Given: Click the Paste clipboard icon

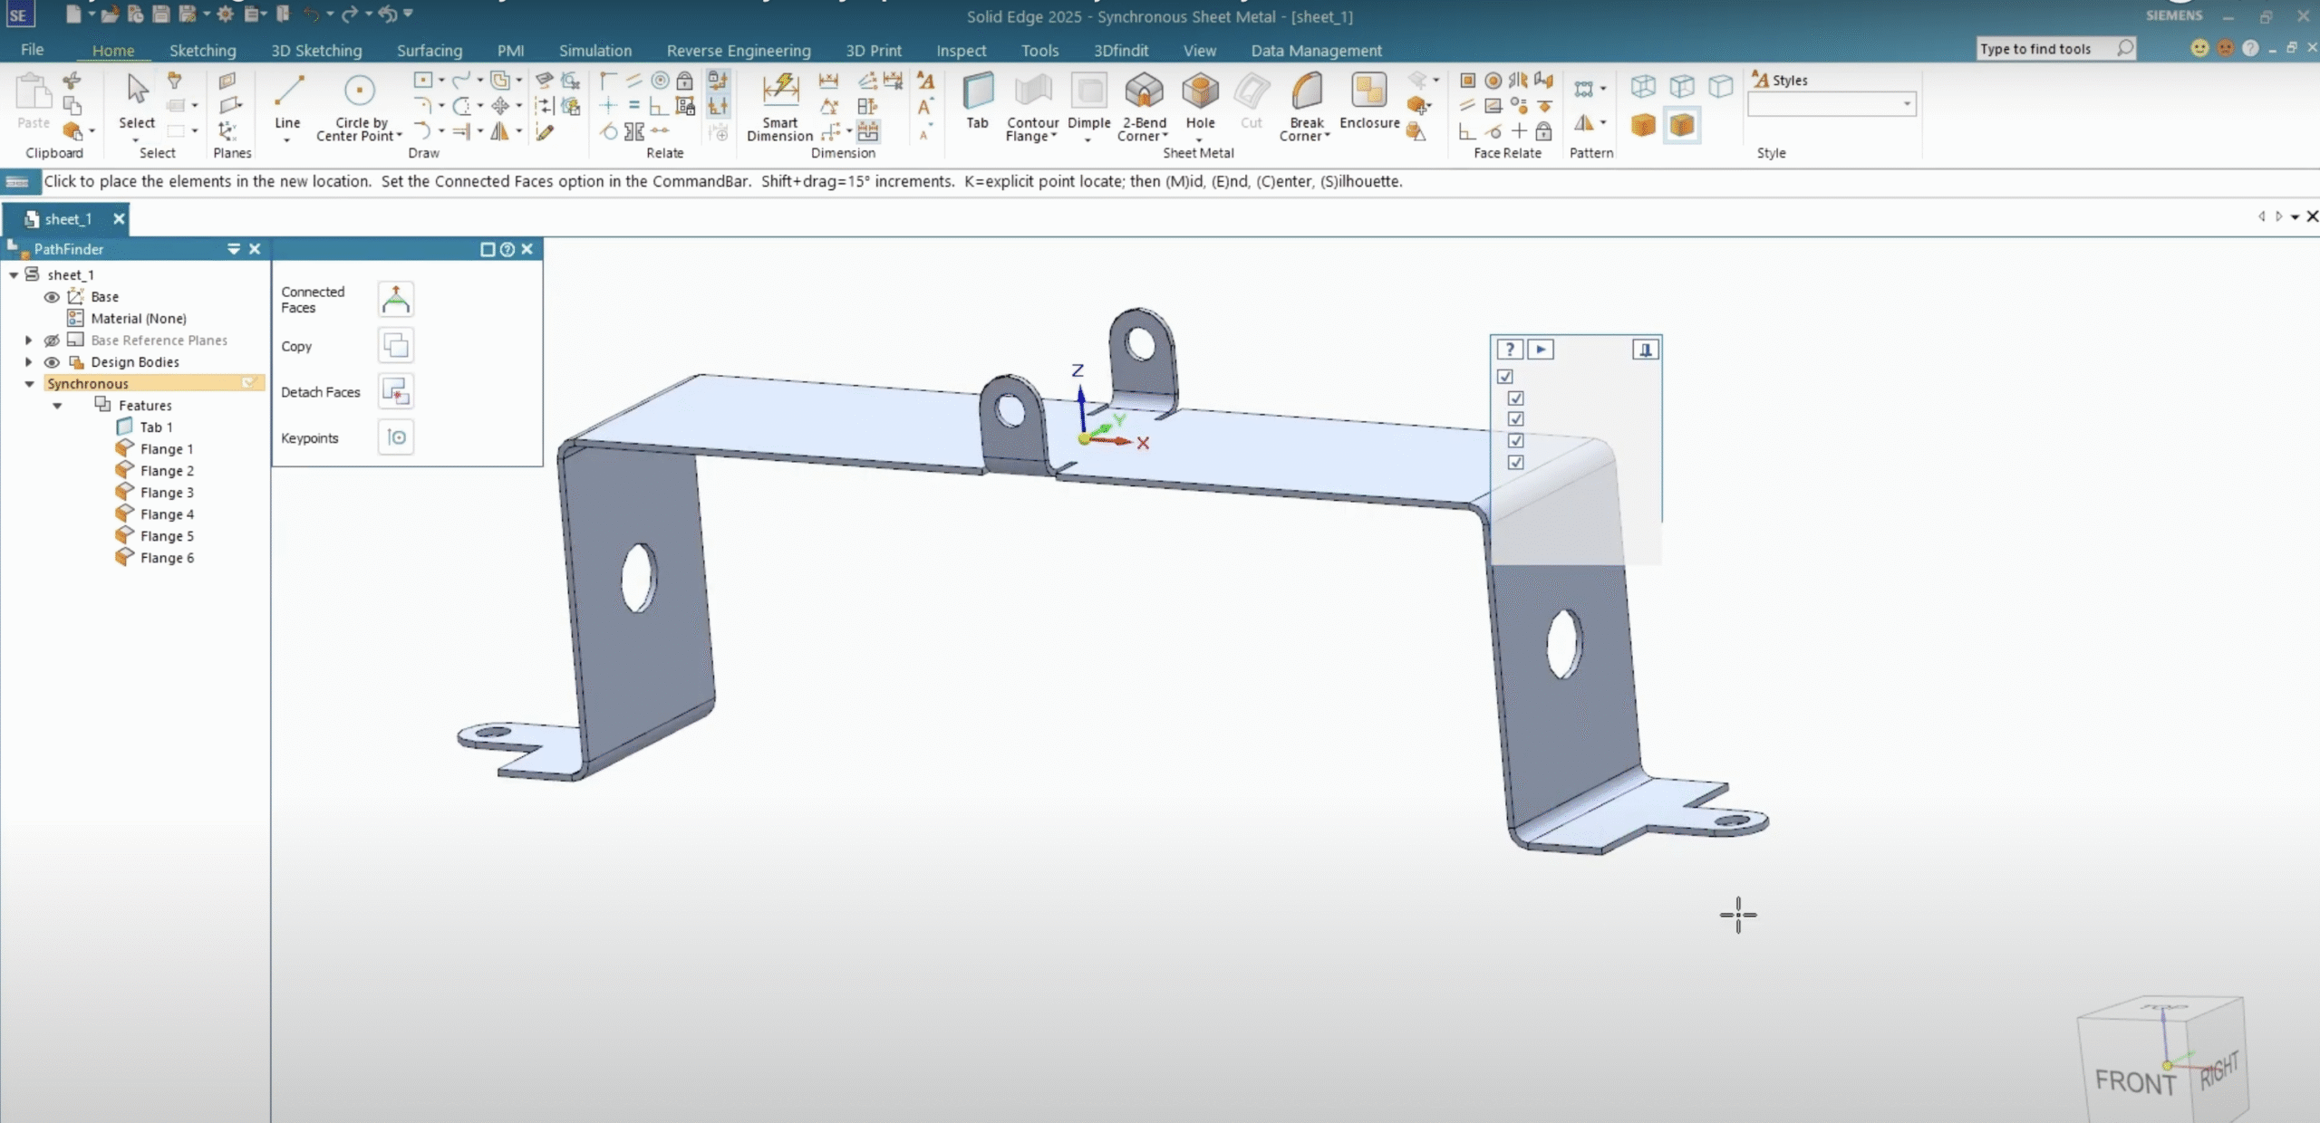Looking at the screenshot, I should pos(34,91).
